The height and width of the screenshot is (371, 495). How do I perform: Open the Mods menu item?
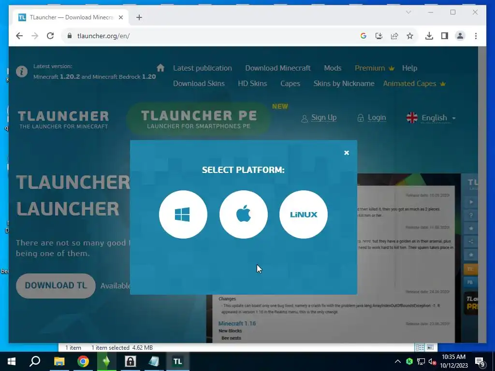[333, 68]
